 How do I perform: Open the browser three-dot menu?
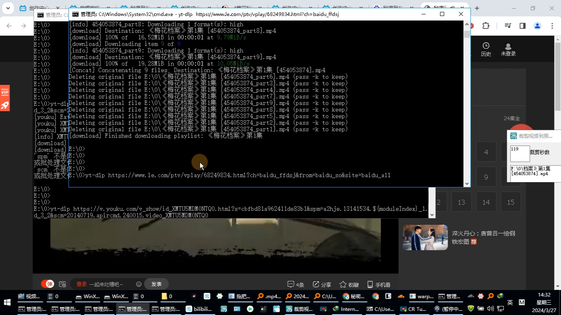[552, 26]
